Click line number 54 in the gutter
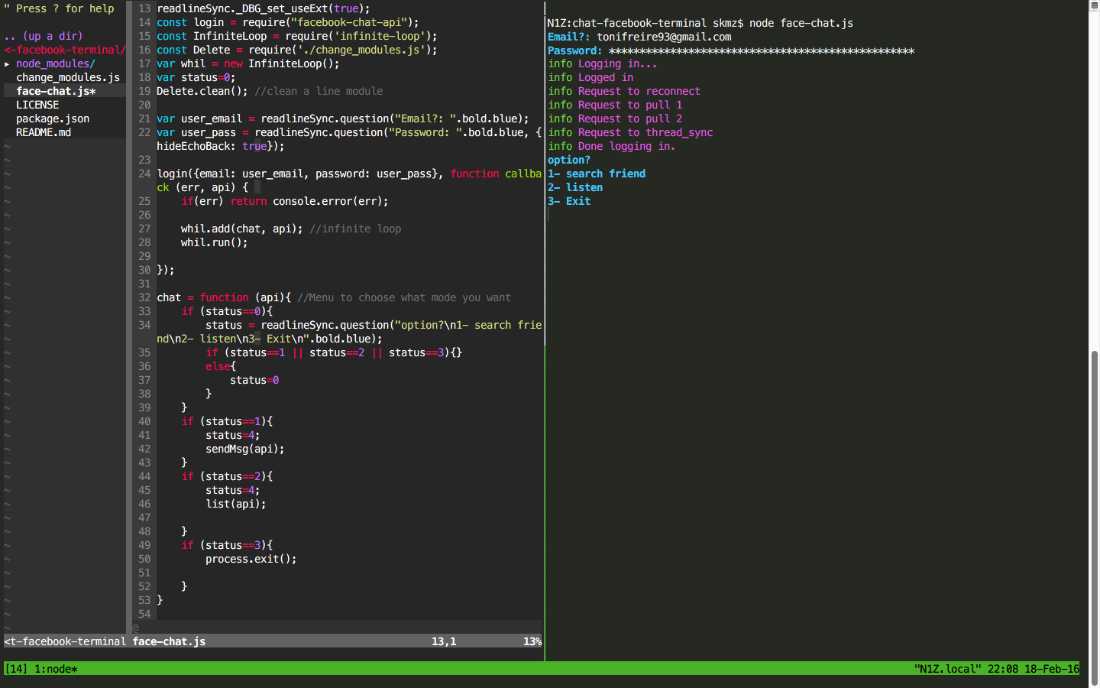The width and height of the screenshot is (1100, 688). coord(144,614)
